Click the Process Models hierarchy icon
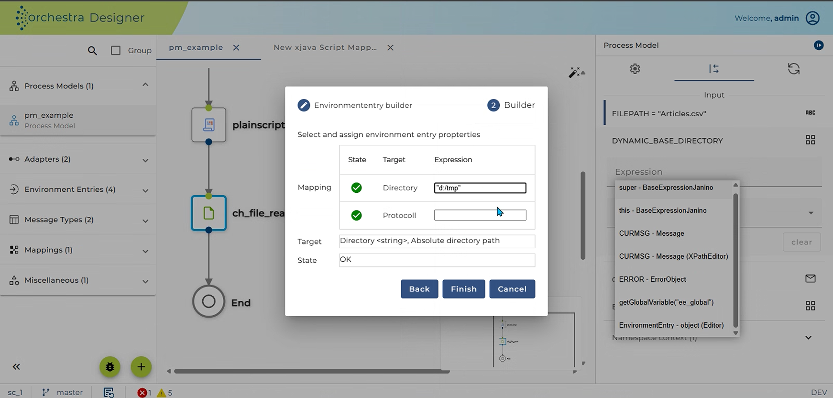 click(14, 86)
